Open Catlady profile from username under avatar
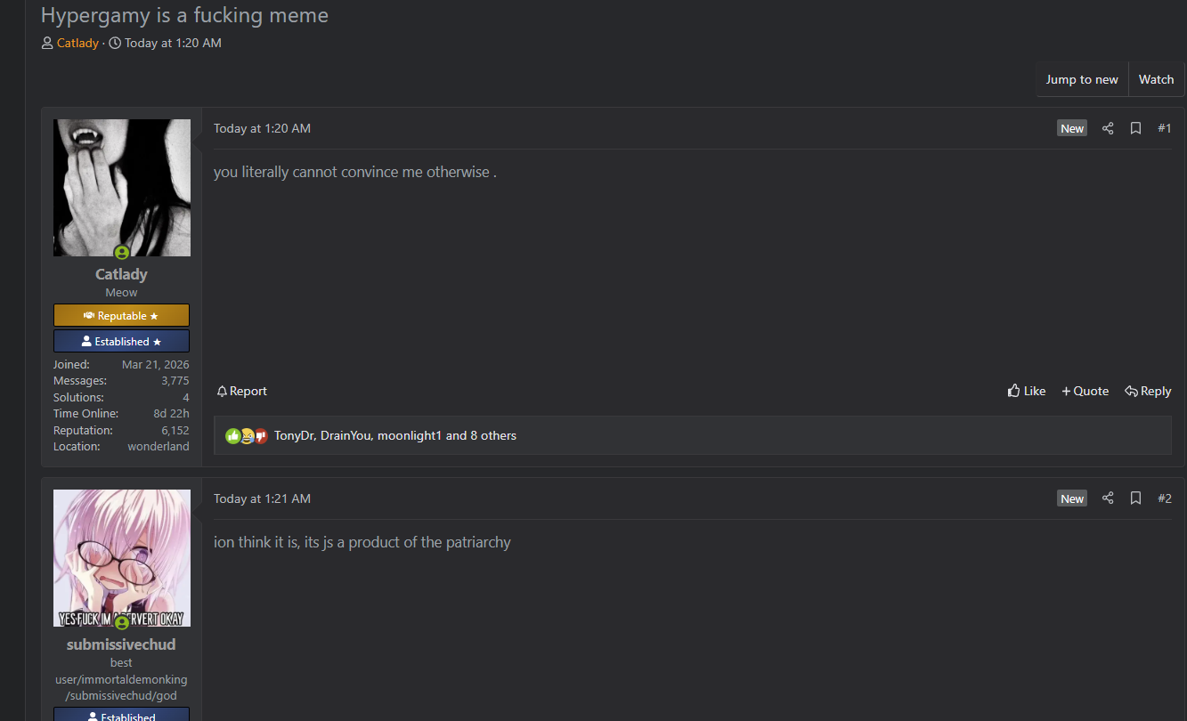The image size is (1187, 721). click(121, 274)
